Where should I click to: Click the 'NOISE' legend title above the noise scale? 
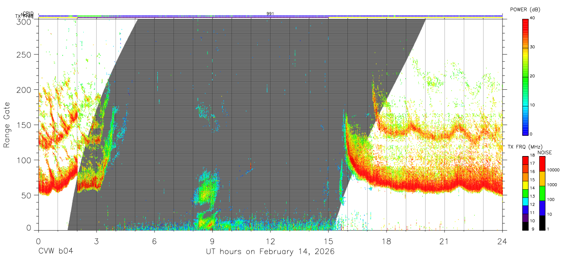coord(545,152)
